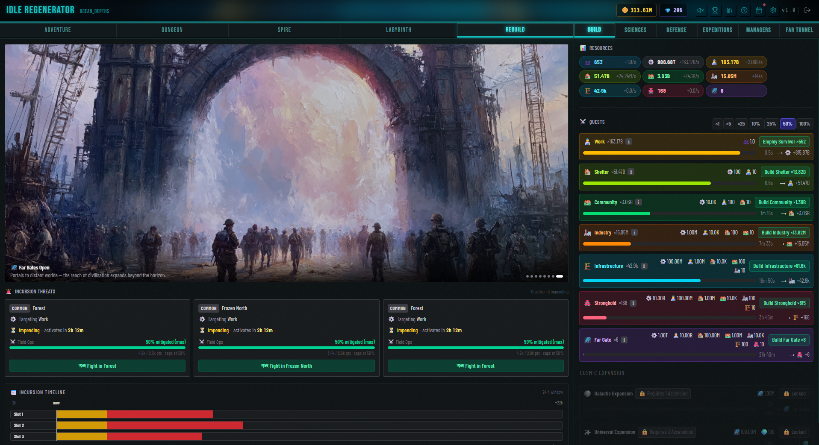
Task: Click the Infrastructure crane icon in quests
Action: [x=587, y=266]
